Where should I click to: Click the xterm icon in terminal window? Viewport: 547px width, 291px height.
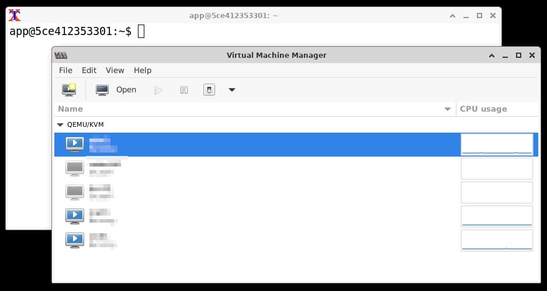pyautogui.click(x=14, y=15)
